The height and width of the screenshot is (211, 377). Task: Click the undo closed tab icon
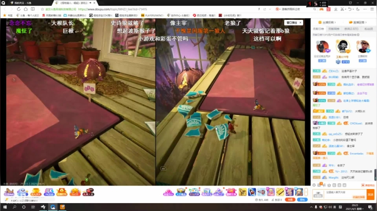(350, 9)
